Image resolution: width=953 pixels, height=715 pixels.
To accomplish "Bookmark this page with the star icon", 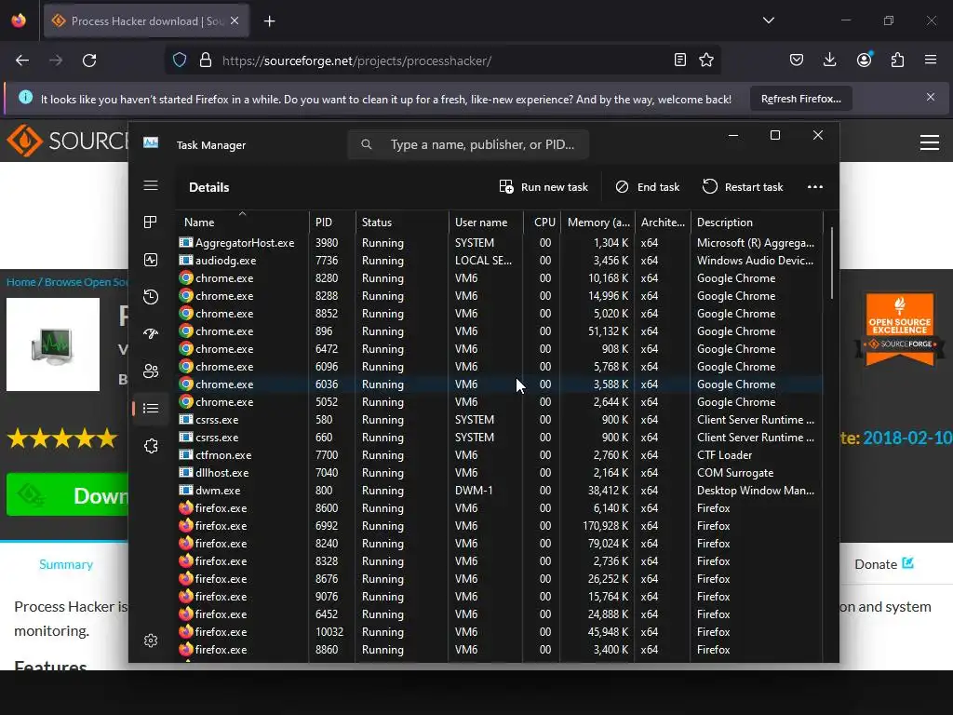I will tap(706, 60).
